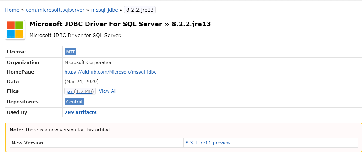The width and height of the screenshot is (362, 153).
Task: Select the description text below the title
Action: pyautogui.click(x=75, y=35)
